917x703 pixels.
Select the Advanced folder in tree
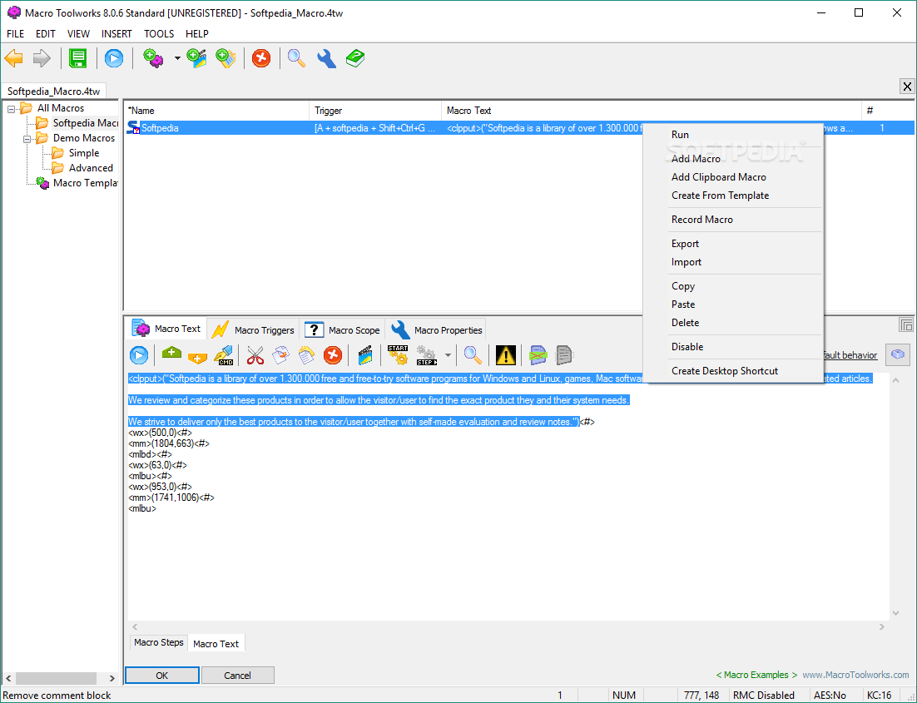[x=91, y=168]
